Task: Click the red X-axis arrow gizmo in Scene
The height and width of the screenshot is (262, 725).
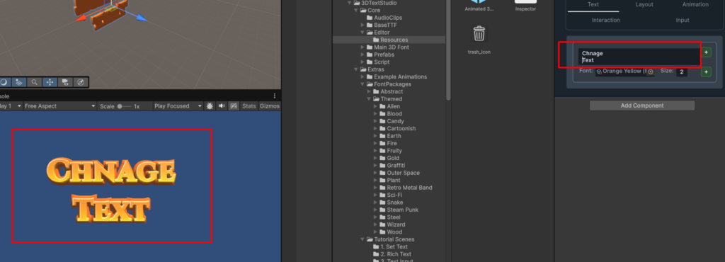Action: click(81, 18)
